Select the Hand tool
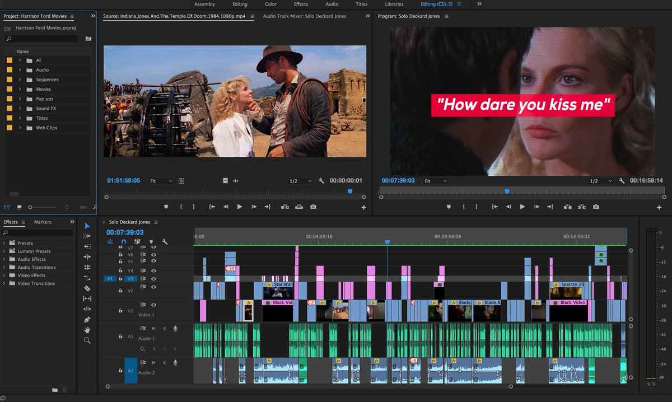The width and height of the screenshot is (672, 402). [x=87, y=330]
